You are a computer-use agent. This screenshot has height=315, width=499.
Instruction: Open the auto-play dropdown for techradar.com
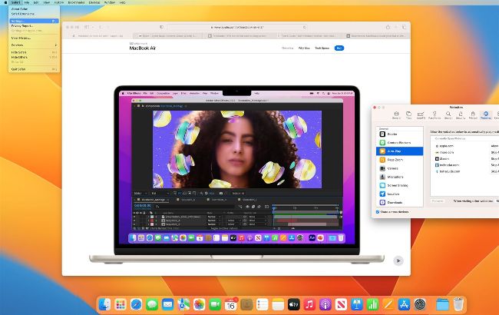click(x=494, y=165)
